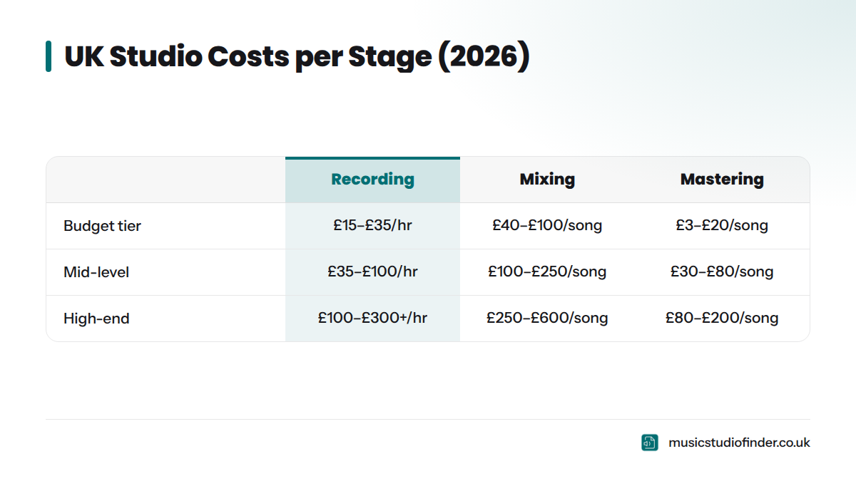Click the 'High-end' row label

(x=96, y=319)
